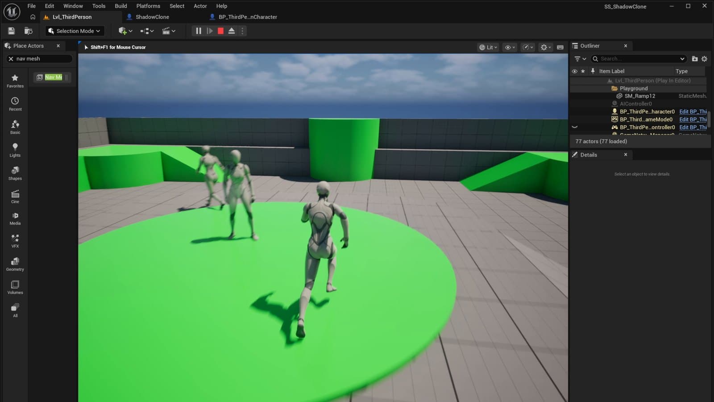Image resolution: width=714 pixels, height=402 pixels.
Task: Open the Selection Mode dropdown
Action: click(75, 31)
